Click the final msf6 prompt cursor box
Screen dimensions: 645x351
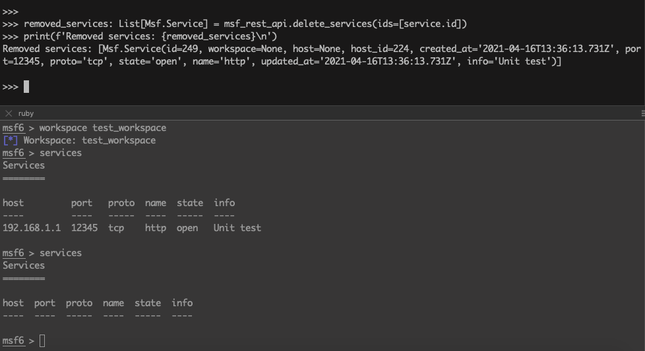(x=42, y=340)
